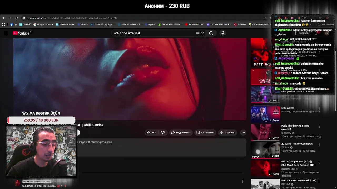
Task: Open more actions menu beside Скачать
Action: click(243, 133)
